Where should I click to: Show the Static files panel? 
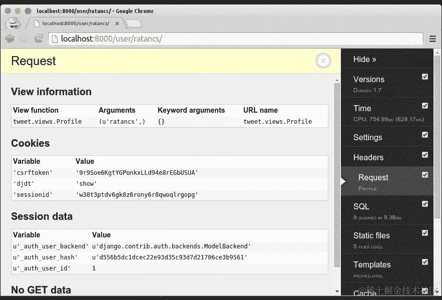(371, 235)
